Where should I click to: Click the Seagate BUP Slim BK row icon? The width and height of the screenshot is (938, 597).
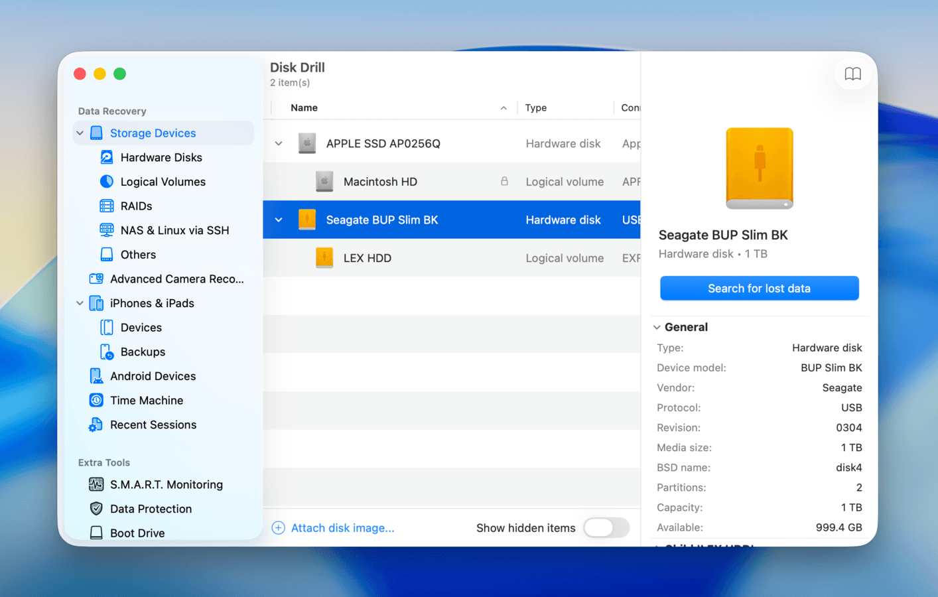(x=306, y=220)
